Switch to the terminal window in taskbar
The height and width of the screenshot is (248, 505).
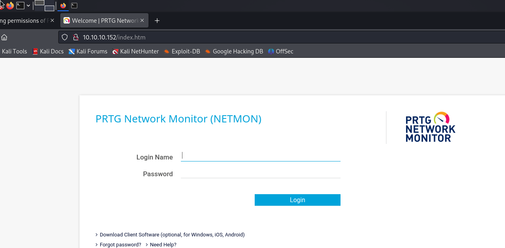click(74, 6)
